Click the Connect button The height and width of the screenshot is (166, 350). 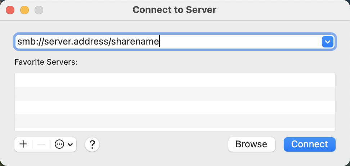(x=309, y=144)
